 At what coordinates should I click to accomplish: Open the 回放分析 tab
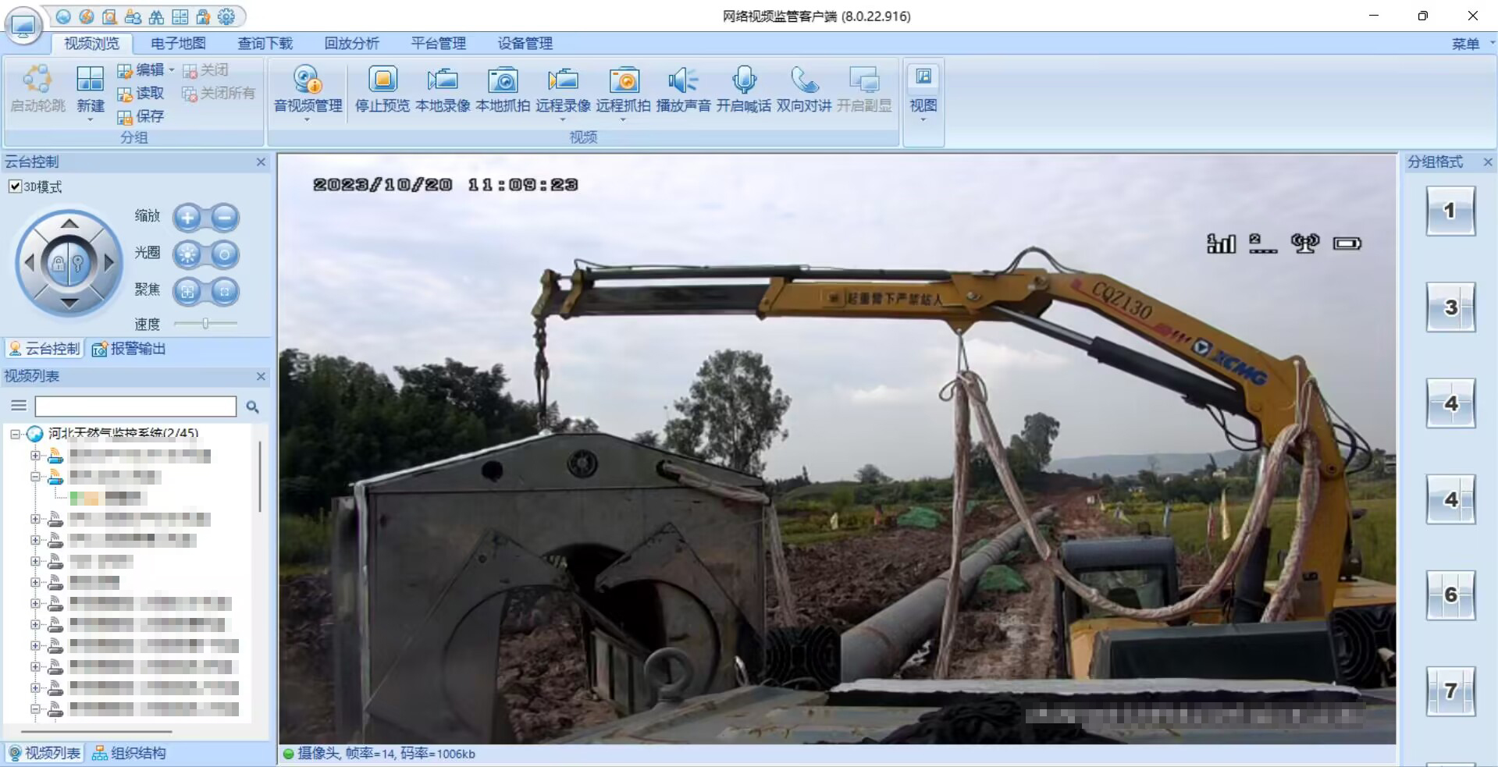tap(351, 44)
